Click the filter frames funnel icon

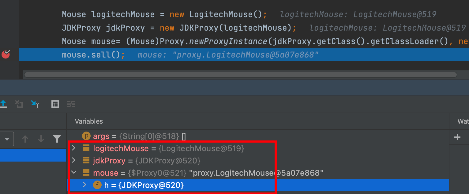point(57,139)
